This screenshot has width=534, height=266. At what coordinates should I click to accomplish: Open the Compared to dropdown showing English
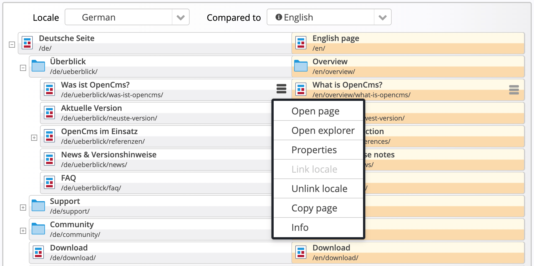tap(383, 17)
